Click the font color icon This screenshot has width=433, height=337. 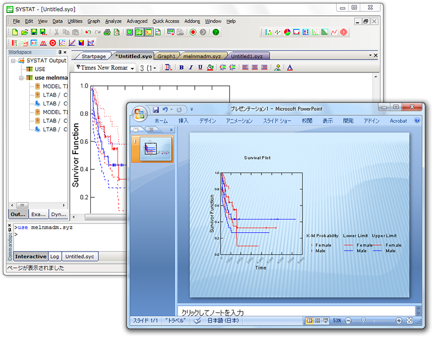(290, 68)
